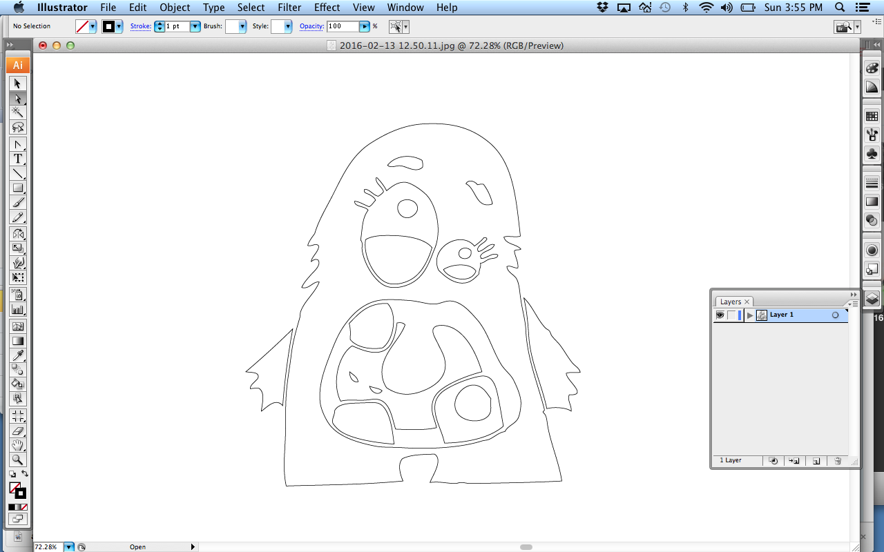Select the Crop Area tool
Image resolution: width=884 pixels, height=552 pixels.
coord(18,416)
